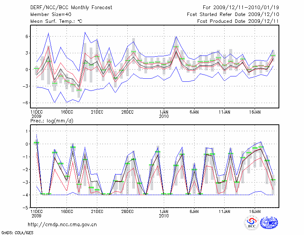Select the -5 label on precipitation y-axis
Screen dimensions: 304x235
tap(25, 208)
